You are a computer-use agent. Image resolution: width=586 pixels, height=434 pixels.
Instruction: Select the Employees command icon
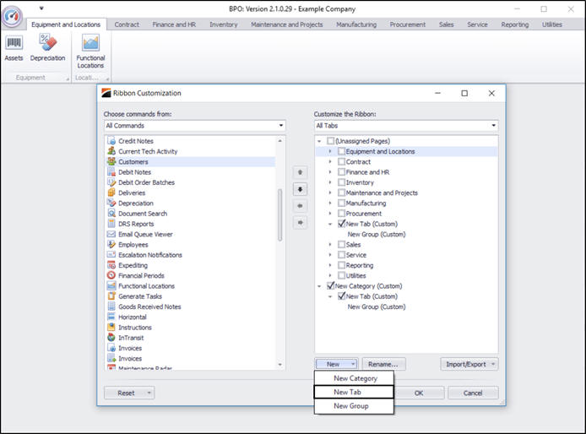pyautogui.click(x=111, y=244)
